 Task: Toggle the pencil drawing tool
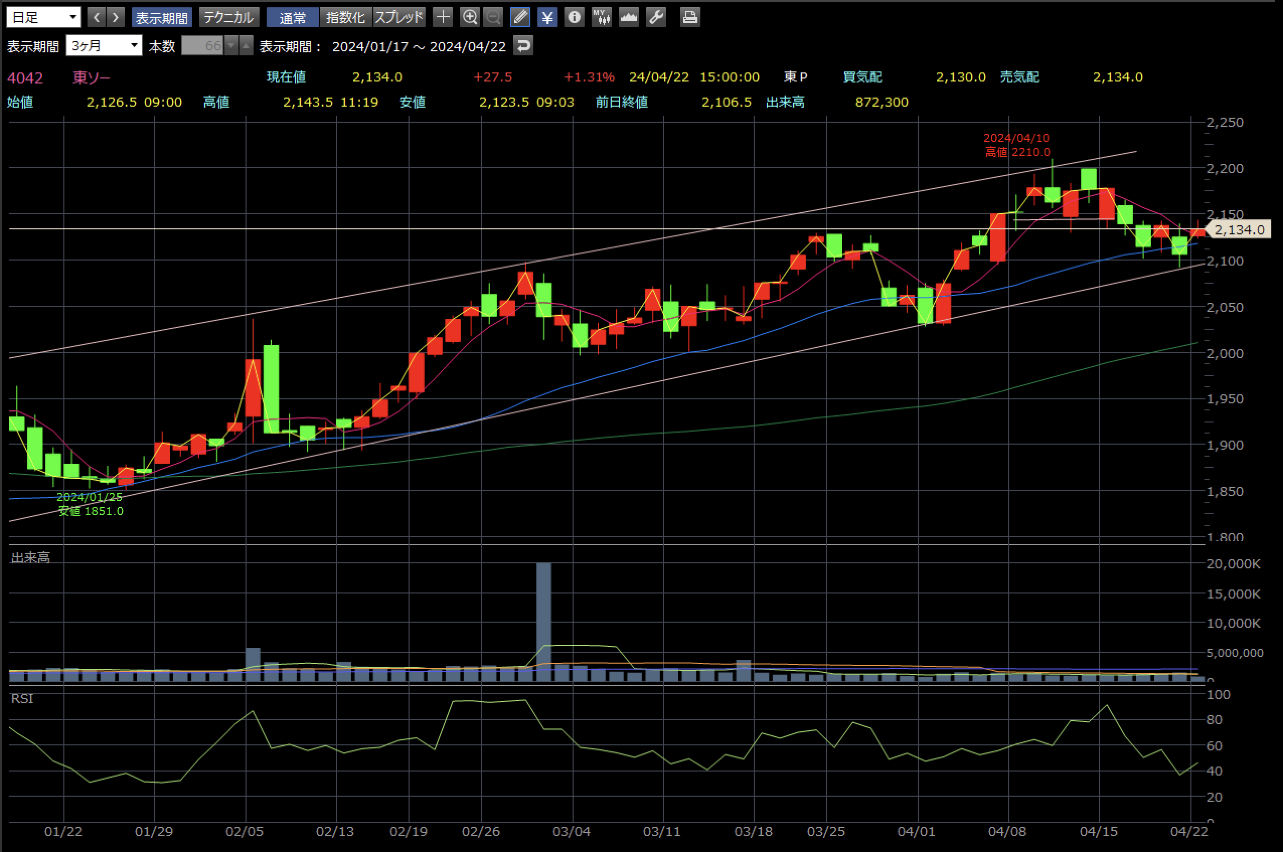(x=520, y=18)
